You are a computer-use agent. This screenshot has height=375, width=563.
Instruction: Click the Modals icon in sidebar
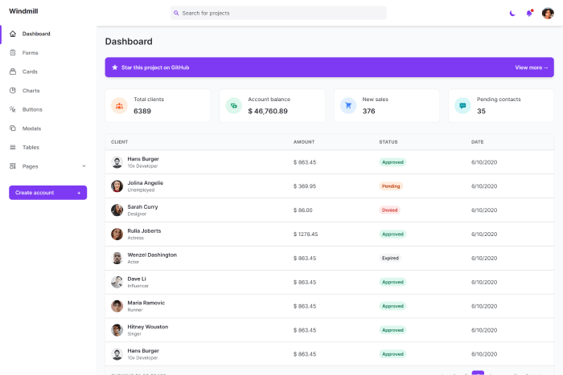pos(13,128)
